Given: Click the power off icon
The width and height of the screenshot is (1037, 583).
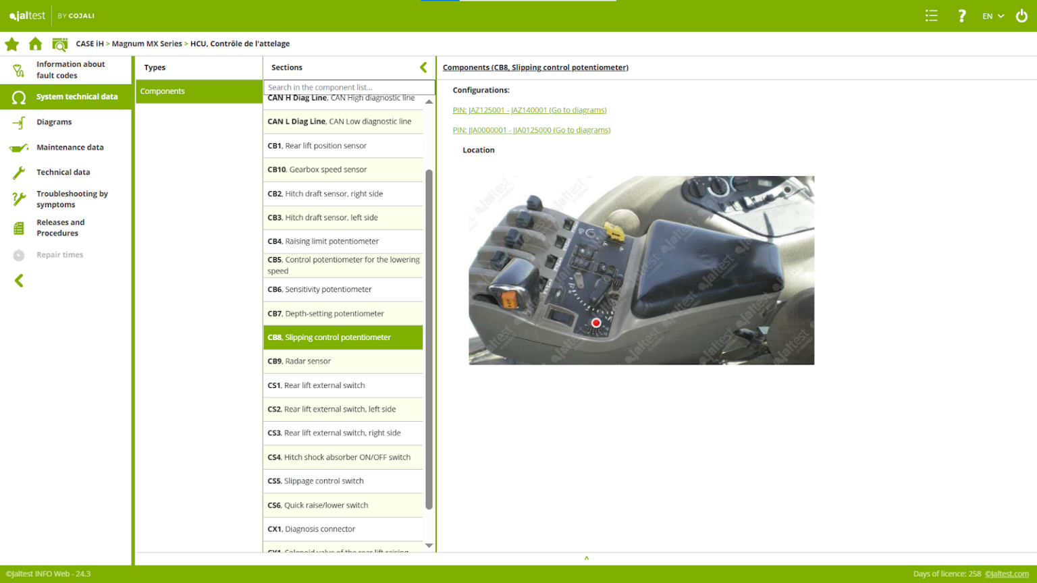Looking at the screenshot, I should [1021, 16].
